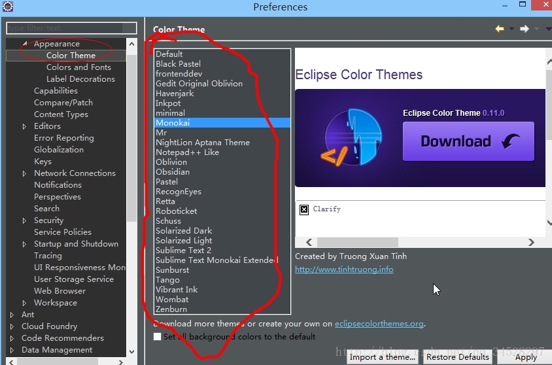Open Capabilities preference page
The width and height of the screenshot is (552, 365).
56,91
